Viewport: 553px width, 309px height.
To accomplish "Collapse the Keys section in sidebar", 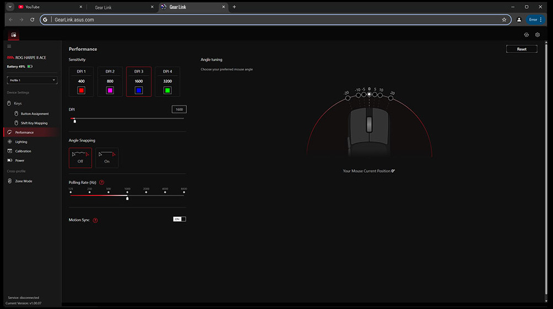I will [18, 103].
